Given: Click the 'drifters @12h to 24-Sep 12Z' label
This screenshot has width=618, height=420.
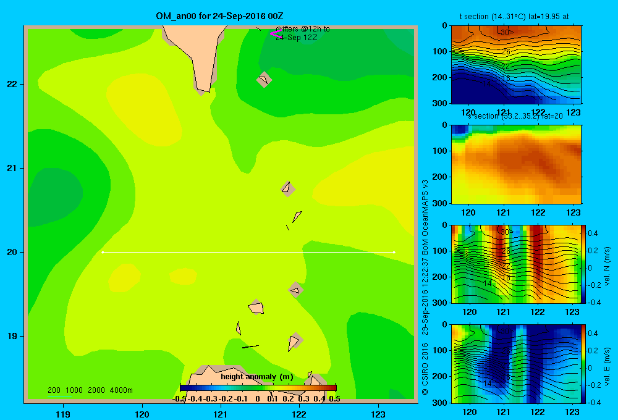Looking at the screenshot, I should click(x=302, y=33).
